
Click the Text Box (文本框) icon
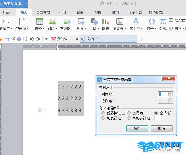click(120, 22)
